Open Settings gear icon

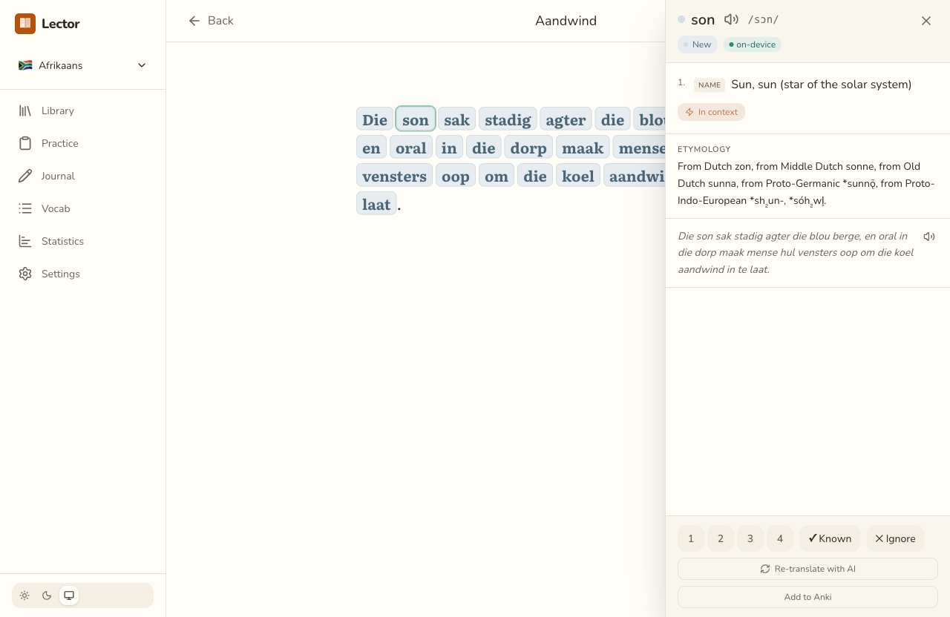pos(25,274)
